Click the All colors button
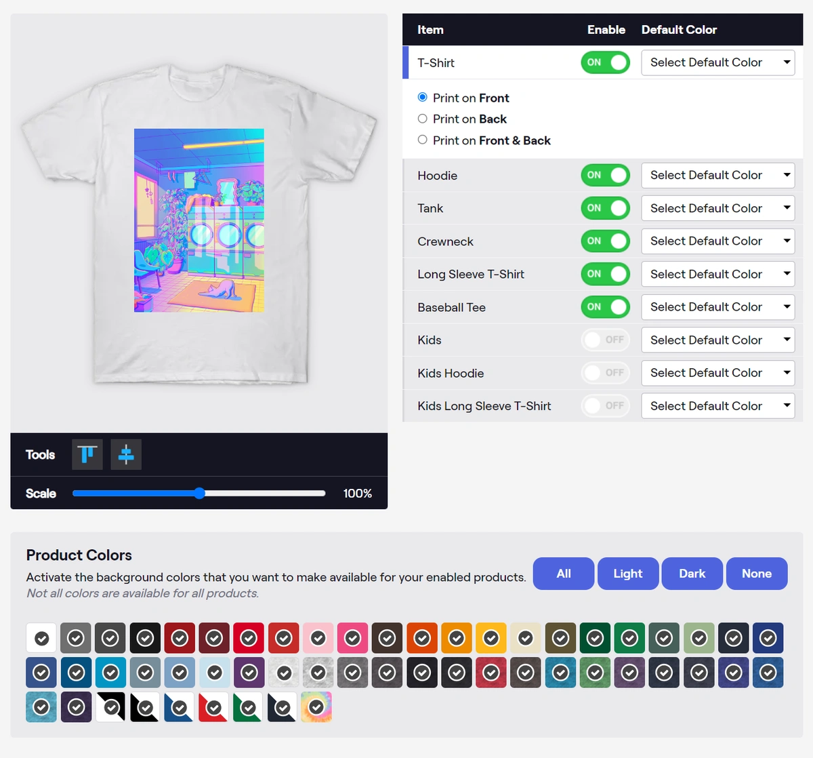The width and height of the screenshot is (813, 758). click(564, 574)
